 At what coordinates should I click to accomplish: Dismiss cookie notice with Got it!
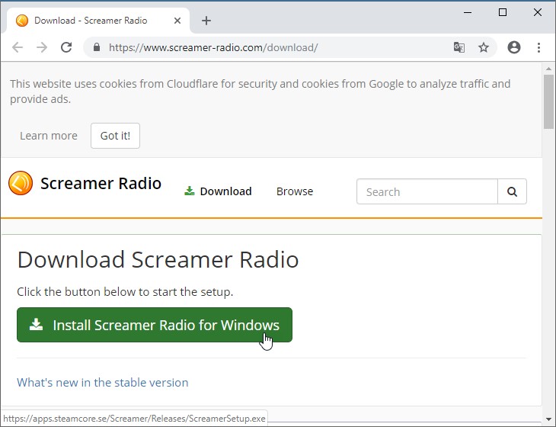[x=115, y=136]
